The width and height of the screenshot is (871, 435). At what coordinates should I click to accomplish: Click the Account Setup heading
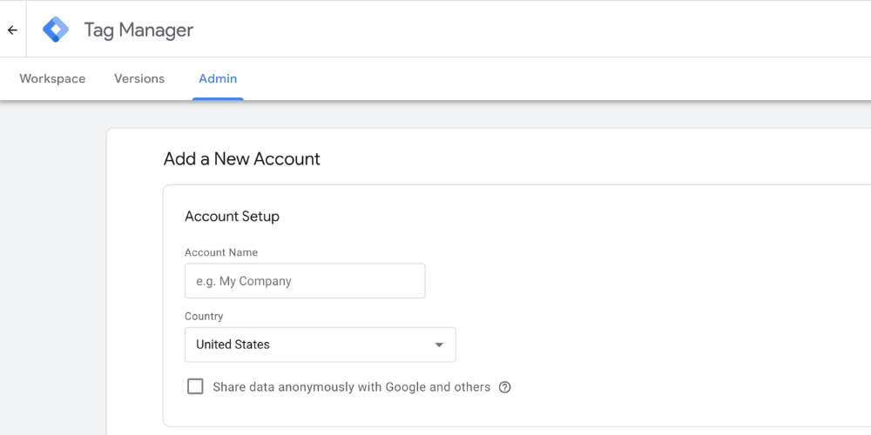[232, 217]
